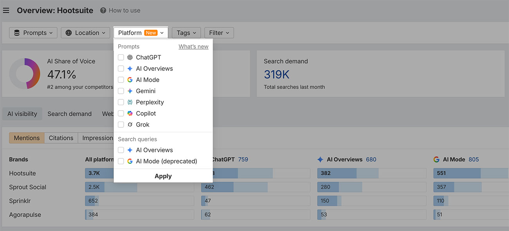
Task: Switch to the AI visibility tab
Action: tap(22, 114)
